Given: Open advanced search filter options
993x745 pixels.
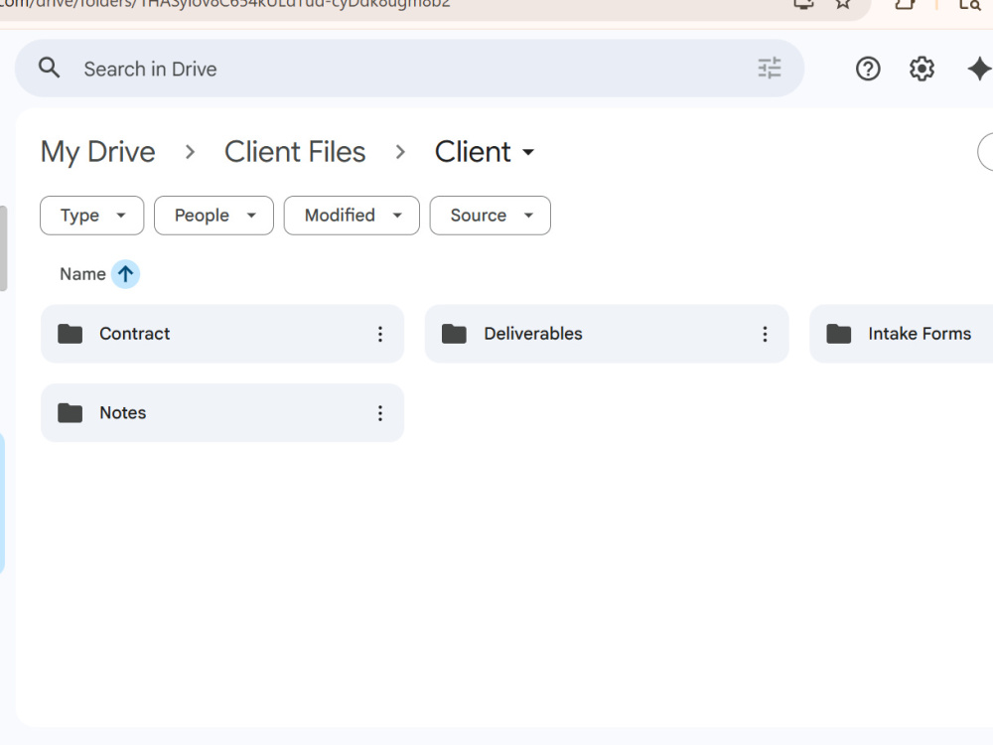Looking at the screenshot, I should click(770, 68).
